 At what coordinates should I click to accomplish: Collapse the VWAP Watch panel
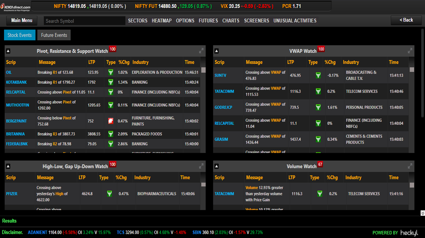pyautogui.click(x=217, y=51)
